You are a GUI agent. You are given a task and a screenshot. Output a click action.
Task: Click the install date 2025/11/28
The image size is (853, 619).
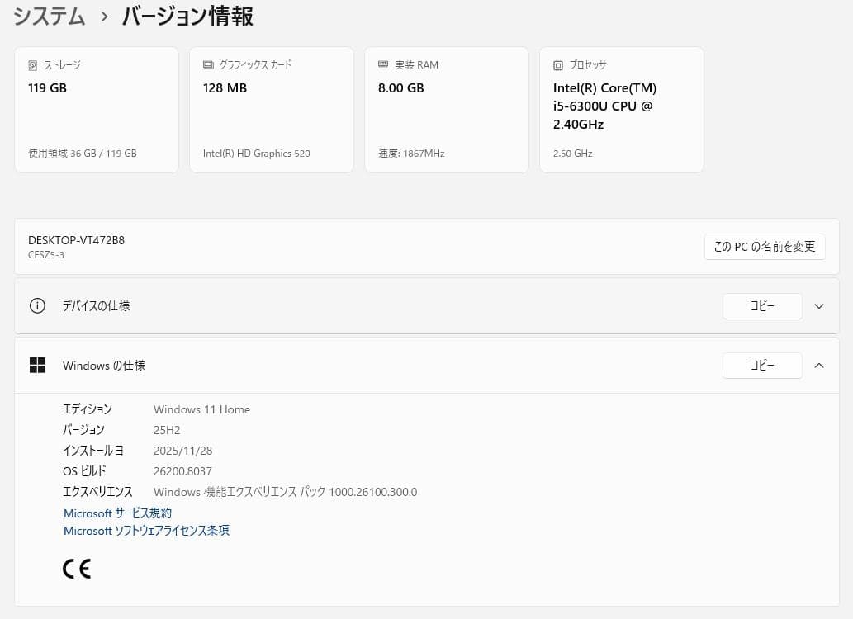pyautogui.click(x=182, y=451)
